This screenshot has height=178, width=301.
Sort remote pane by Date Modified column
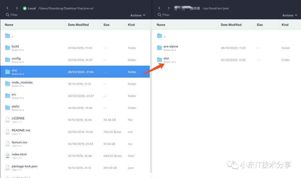(231, 25)
